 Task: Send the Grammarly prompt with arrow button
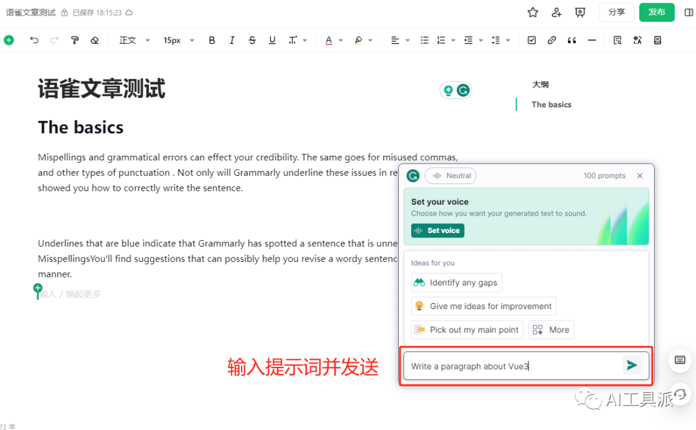(632, 365)
